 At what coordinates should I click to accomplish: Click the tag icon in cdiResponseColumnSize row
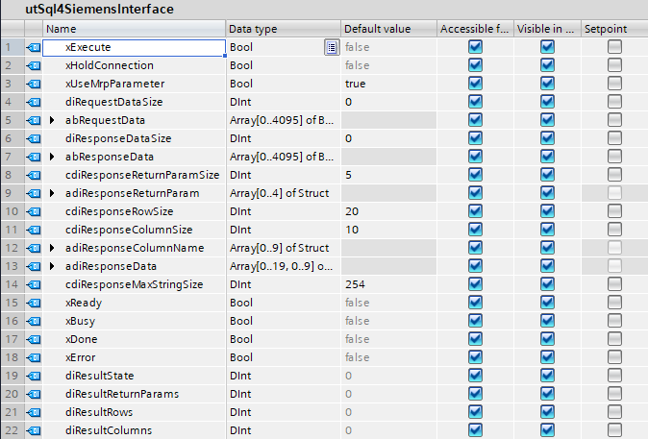point(34,230)
